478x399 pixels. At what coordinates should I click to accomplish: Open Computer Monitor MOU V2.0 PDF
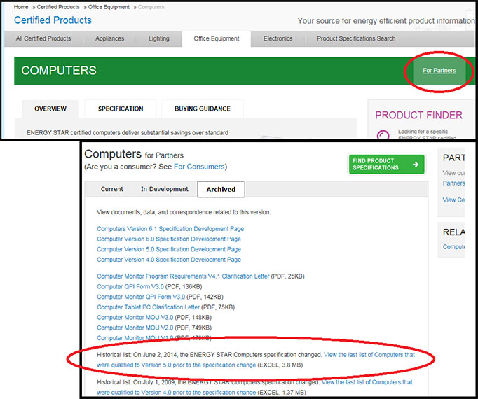135,328
